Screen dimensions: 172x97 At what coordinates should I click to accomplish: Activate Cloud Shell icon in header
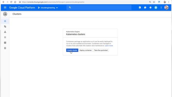140,8
